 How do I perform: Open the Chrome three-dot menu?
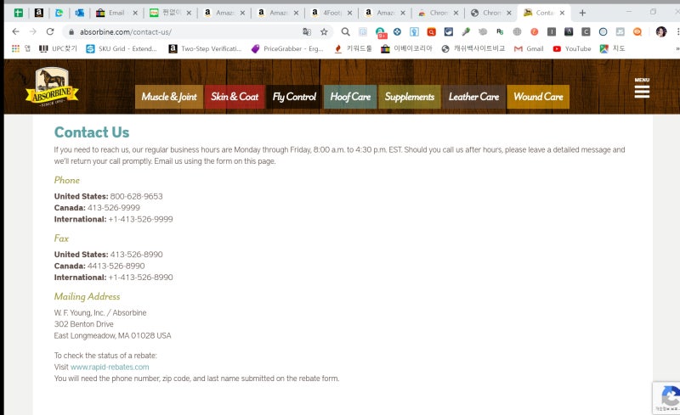(x=677, y=31)
